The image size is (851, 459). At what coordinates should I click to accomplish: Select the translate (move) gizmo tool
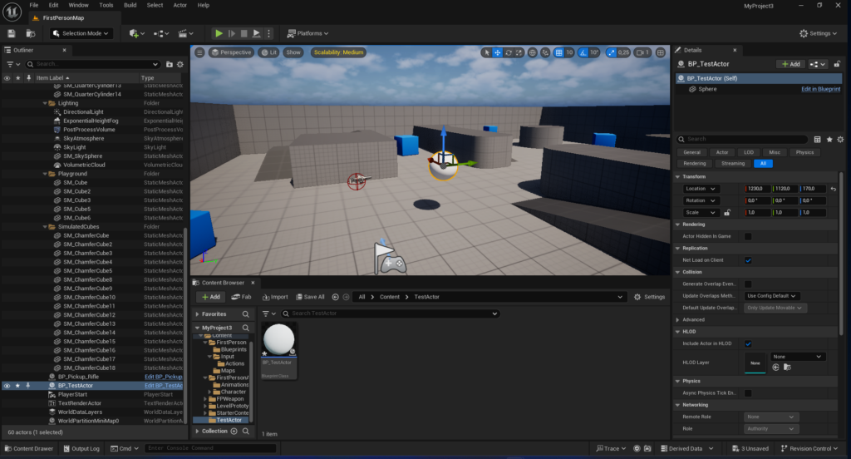click(498, 52)
